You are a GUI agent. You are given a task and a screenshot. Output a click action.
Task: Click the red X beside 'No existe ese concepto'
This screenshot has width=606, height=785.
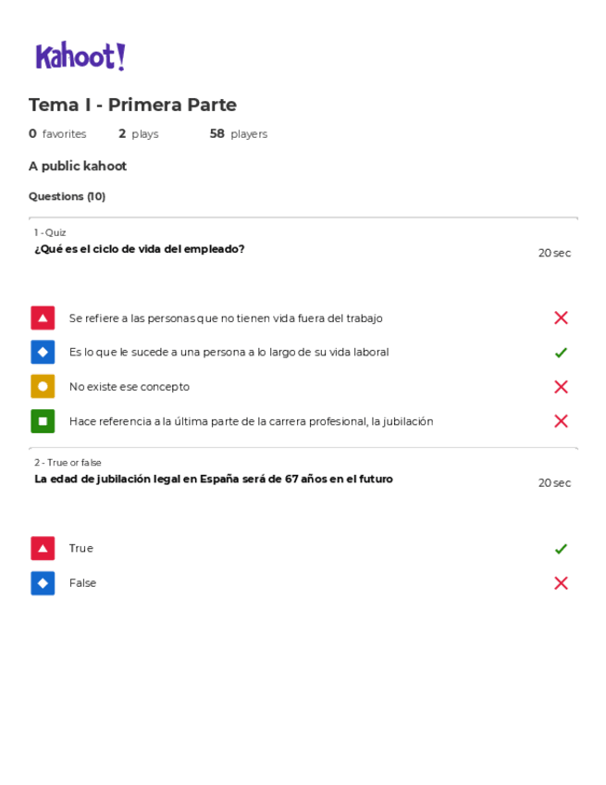tap(561, 387)
